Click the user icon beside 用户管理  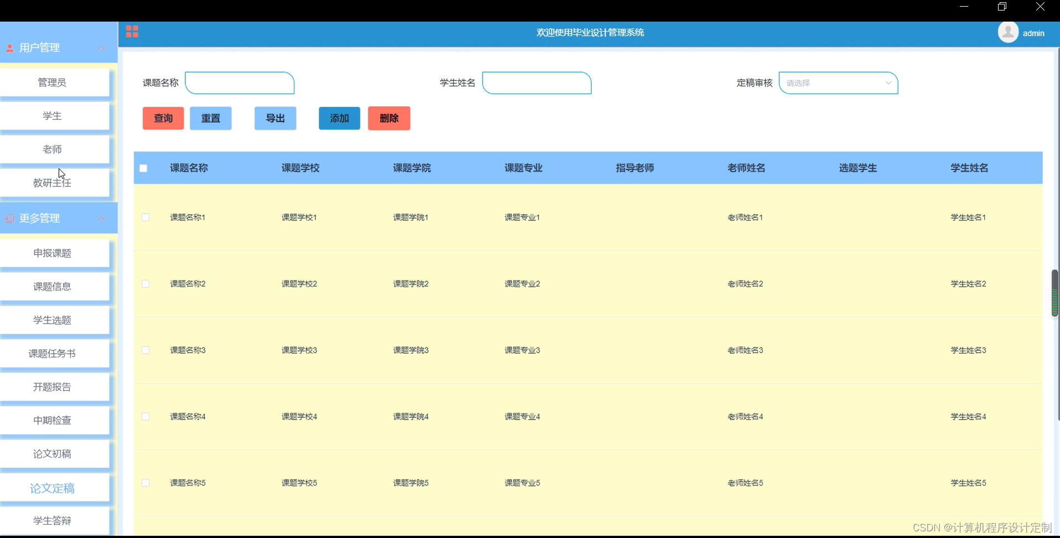(9, 48)
